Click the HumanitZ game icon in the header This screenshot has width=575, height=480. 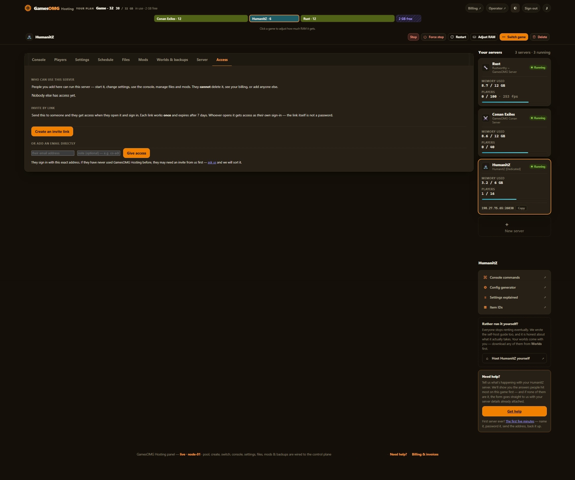[29, 37]
